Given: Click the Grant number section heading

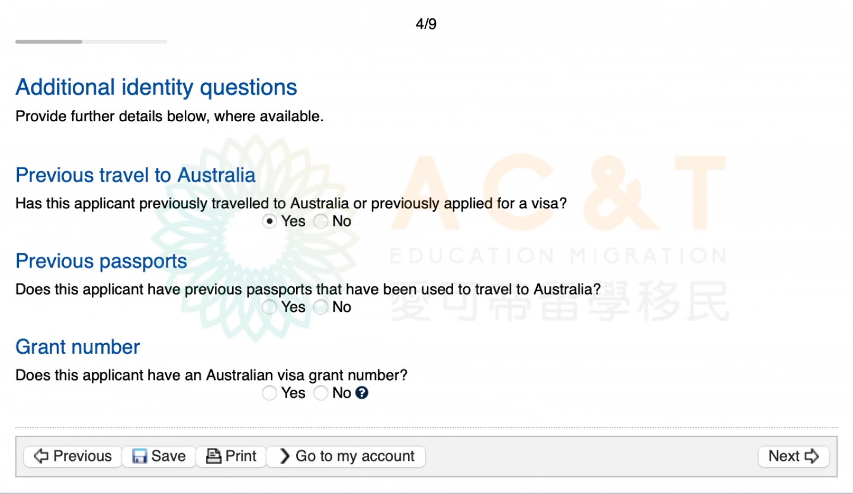Looking at the screenshot, I should pyautogui.click(x=78, y=347).
